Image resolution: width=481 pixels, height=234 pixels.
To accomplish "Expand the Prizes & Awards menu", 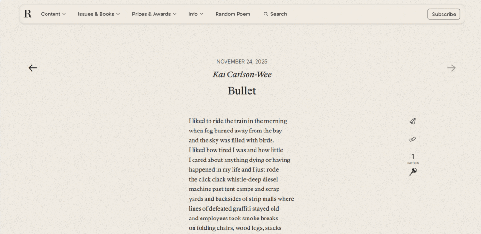I will click(x=154, y=14).
